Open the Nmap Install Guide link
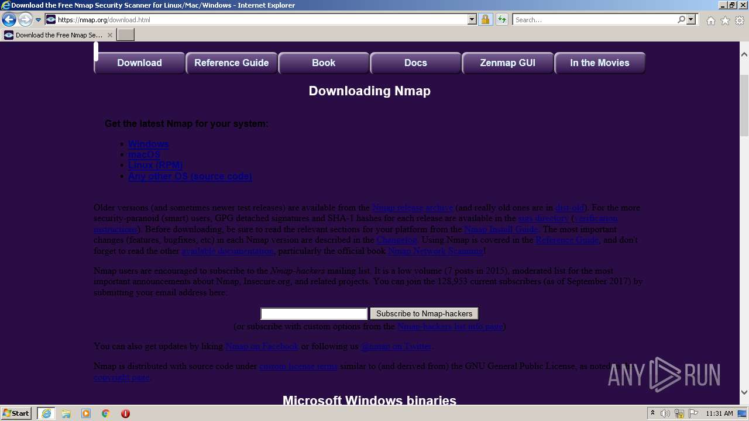 pos(501,229)
